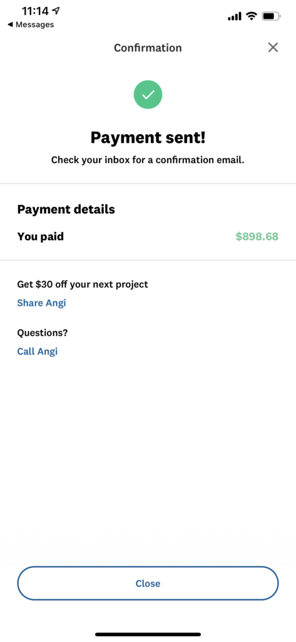Dismiss confirmation with the X icon
This screenshot has height=642, width=296.
[x=273, y=48]
